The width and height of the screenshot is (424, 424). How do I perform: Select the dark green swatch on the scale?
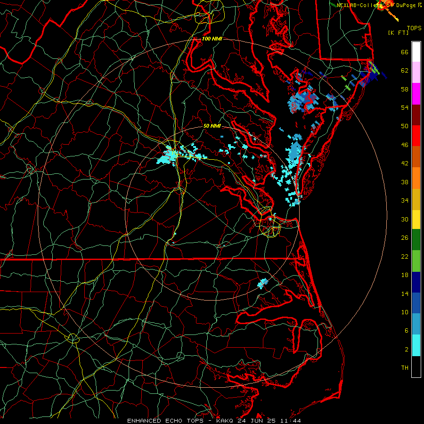[x=416, y=240]
